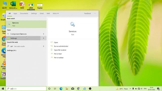Click the network globe tray icon

pyautogui.click(x=139, y=89)
